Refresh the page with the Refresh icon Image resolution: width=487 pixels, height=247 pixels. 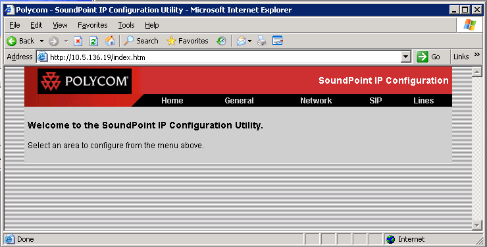93,41
